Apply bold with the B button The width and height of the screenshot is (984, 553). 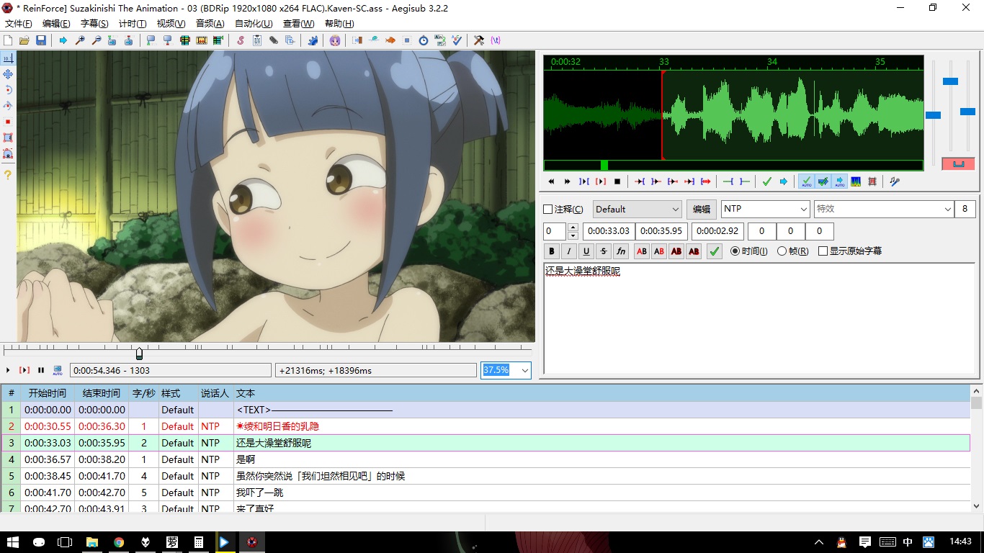[552, 251]
